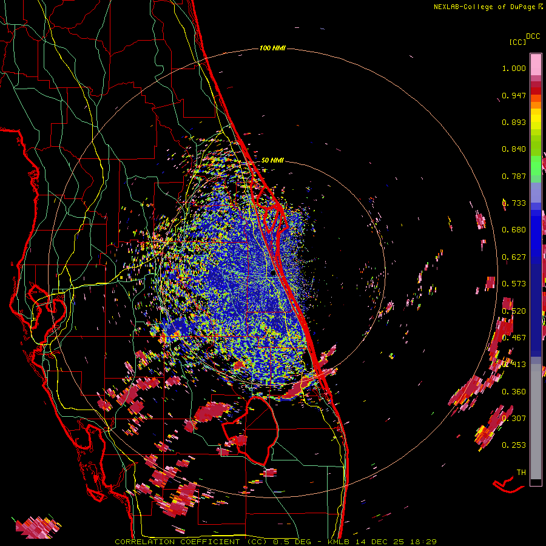Click the 100 NMI range ring label

(x=272, y=48)
